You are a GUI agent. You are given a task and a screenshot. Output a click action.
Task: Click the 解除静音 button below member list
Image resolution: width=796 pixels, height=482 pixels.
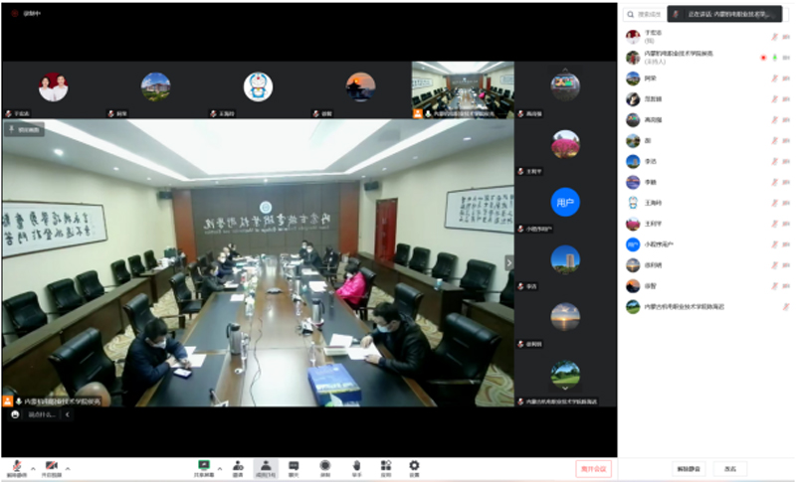(x=689, y=469)
